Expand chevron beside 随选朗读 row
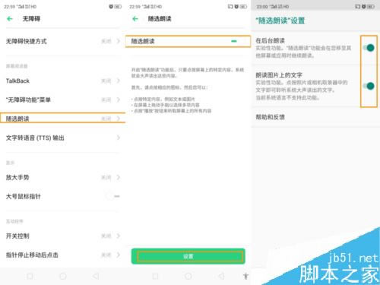The width and height of the screenshot is (380, 285). click(x=119, y=119)
